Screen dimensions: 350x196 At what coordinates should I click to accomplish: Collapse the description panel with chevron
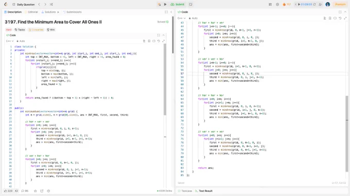[x=171, y=12]
